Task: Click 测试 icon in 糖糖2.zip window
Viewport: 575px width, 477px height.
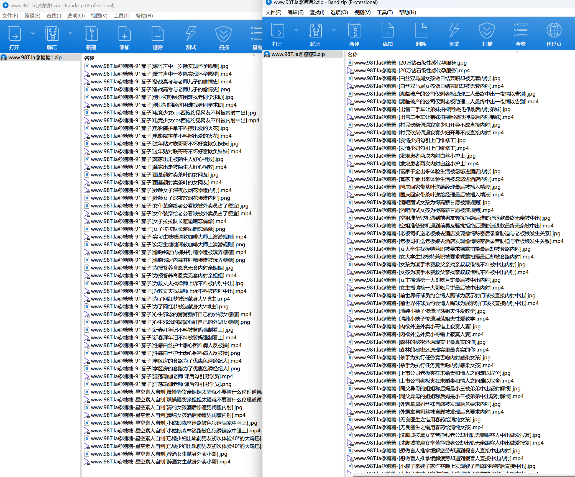Action: coord(454,30)
